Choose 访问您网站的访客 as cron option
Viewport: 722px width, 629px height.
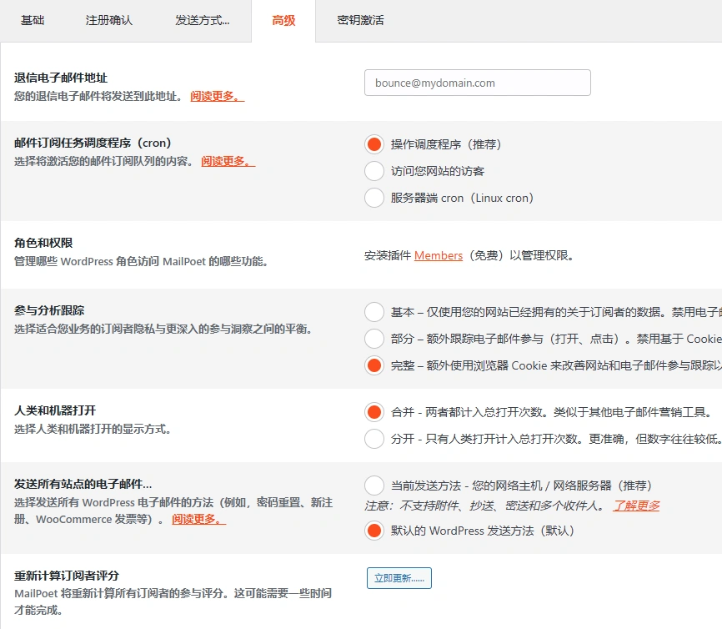tap(374, 171)
